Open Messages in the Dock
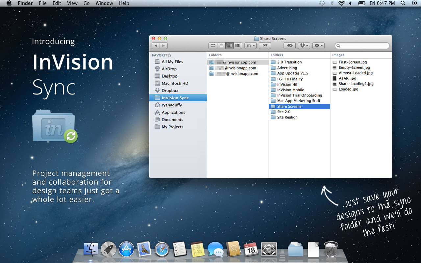 coord(215,249)
